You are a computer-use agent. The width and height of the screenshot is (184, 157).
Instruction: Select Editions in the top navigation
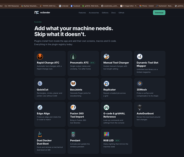click(105, 13)
